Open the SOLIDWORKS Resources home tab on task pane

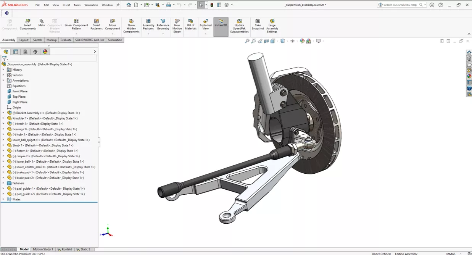(469, 53)
